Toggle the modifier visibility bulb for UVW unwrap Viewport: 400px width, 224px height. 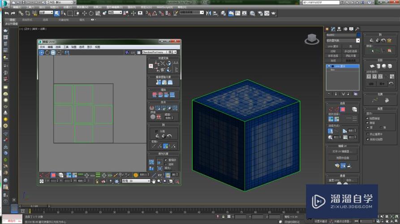329,66
